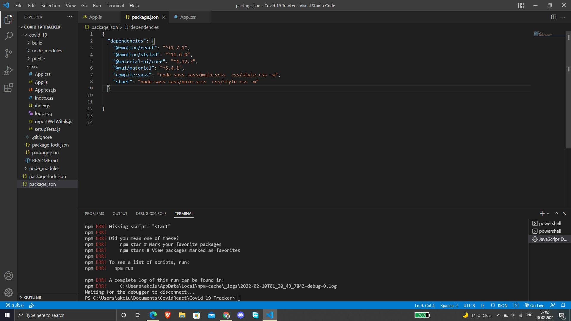The image size is (571, 321).
Task: Click the debug status bar icon
Action: tap(32, 305)
